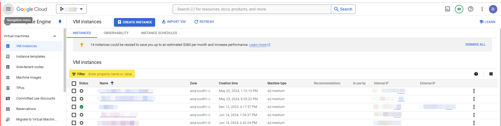
Task: Click the Committed use discounts percent icon
Action: [x=8, y=98]
